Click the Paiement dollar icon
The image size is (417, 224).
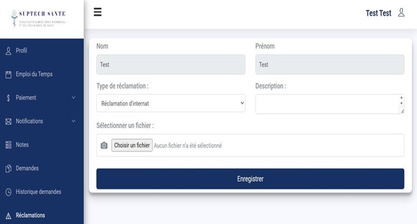coord(8,98)
